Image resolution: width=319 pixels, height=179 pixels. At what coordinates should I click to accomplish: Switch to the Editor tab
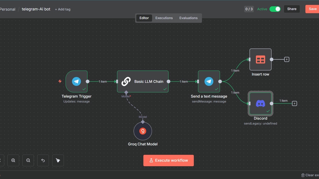coord(144,18)
